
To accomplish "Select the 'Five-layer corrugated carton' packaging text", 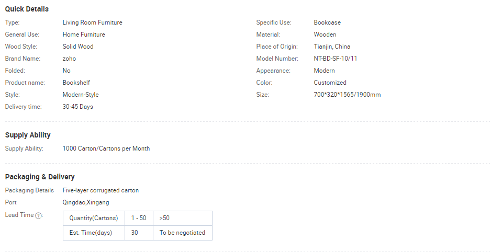I will point(101,190).
